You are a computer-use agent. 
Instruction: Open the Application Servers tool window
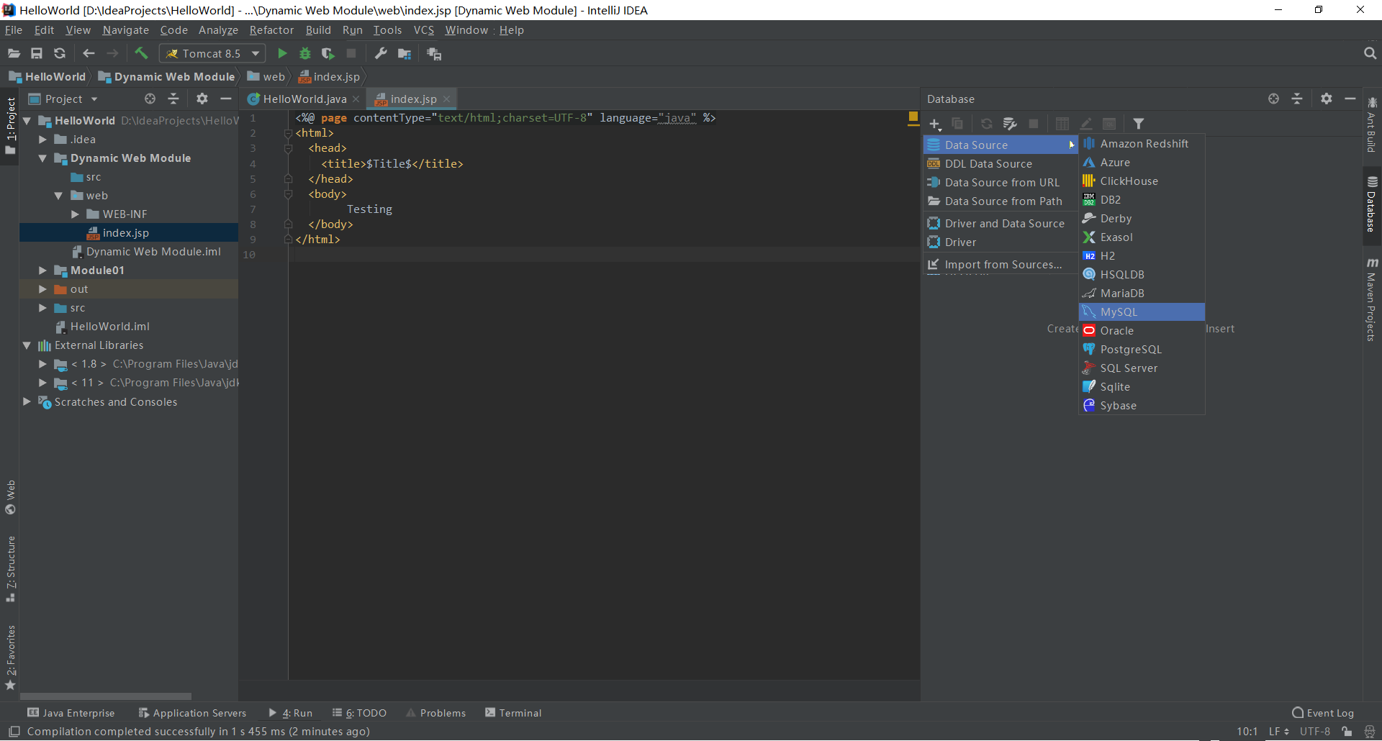192,713
